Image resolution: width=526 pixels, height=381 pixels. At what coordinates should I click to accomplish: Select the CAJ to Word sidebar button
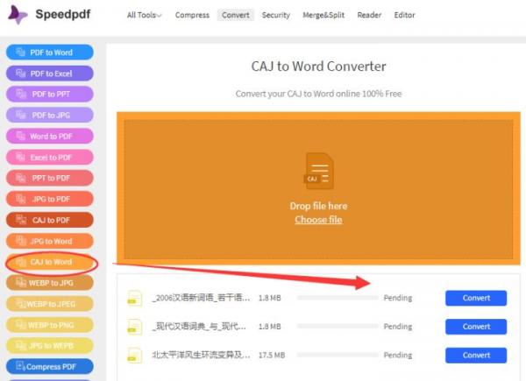[50, 262]
